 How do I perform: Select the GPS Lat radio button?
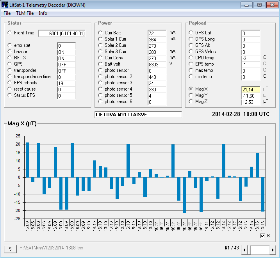[x=191, y=33]
